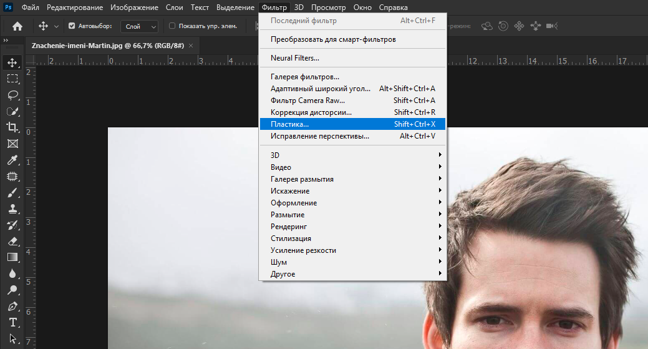Select the Brush tool

(x=12, y=193)
